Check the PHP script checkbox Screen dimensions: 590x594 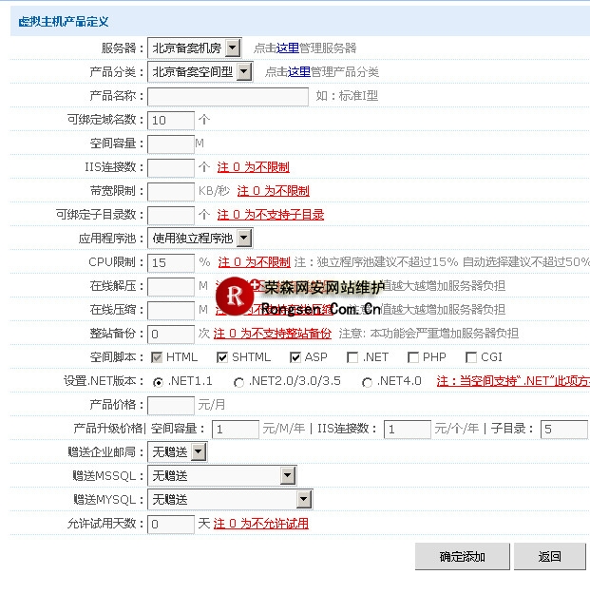(412, 357)
